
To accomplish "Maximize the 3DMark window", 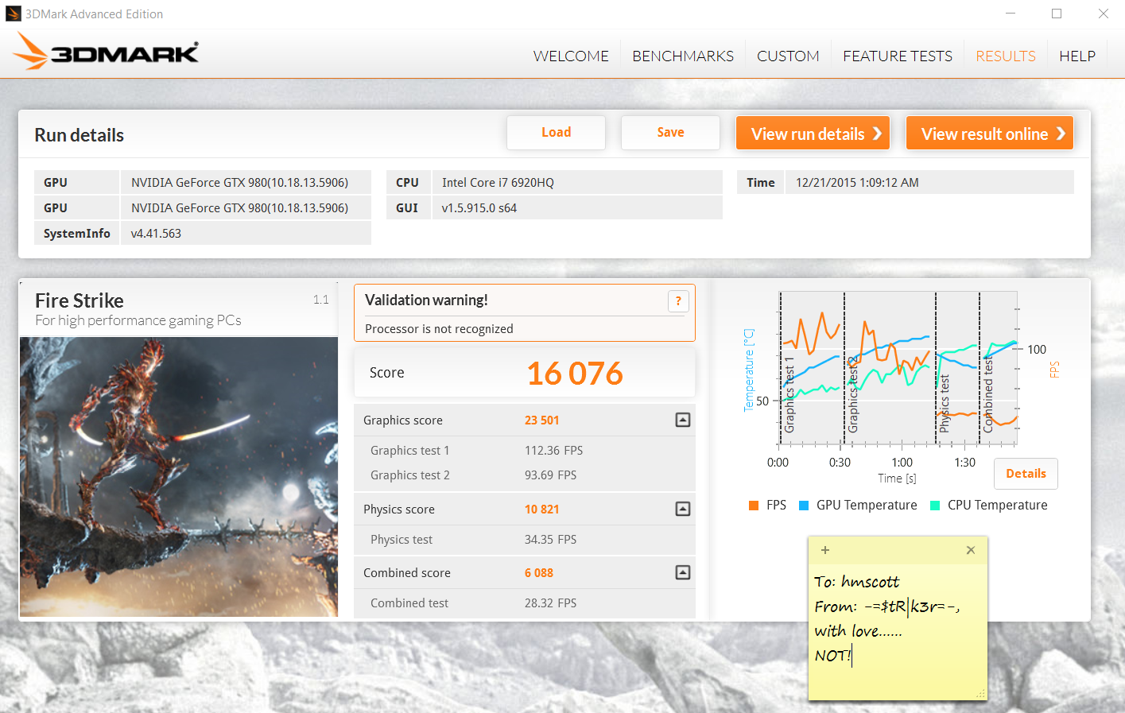I will pos(1057,14).
